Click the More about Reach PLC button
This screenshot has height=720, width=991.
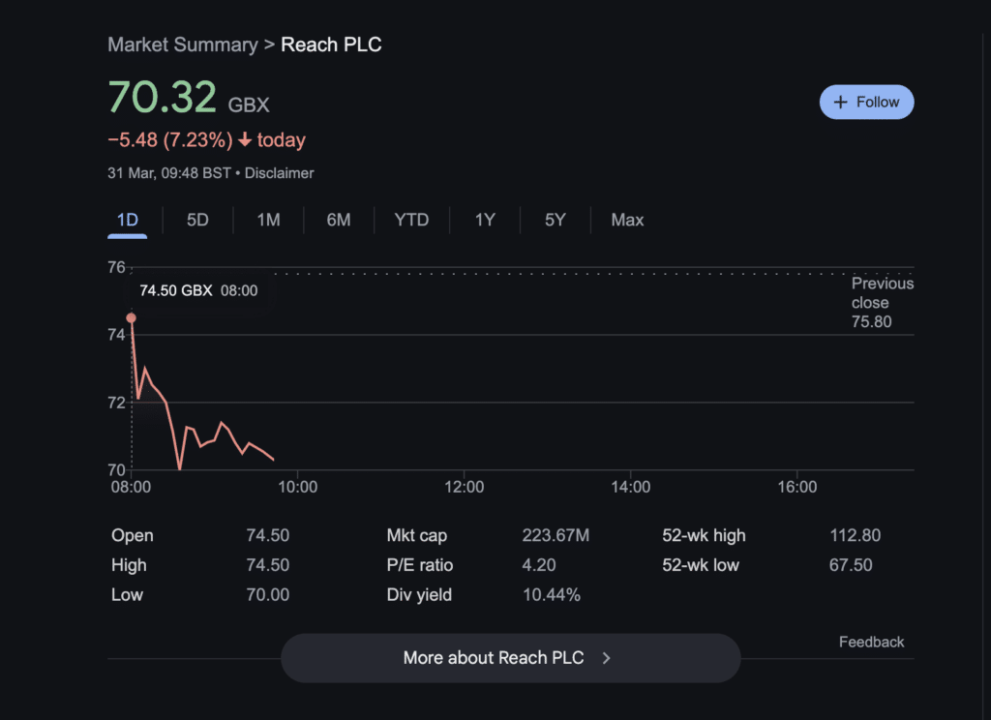pyautogui.click(x=511, y=658)
